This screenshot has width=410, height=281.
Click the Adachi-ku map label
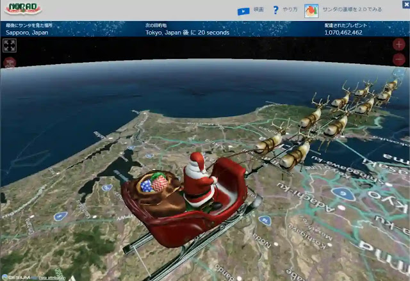306,198
